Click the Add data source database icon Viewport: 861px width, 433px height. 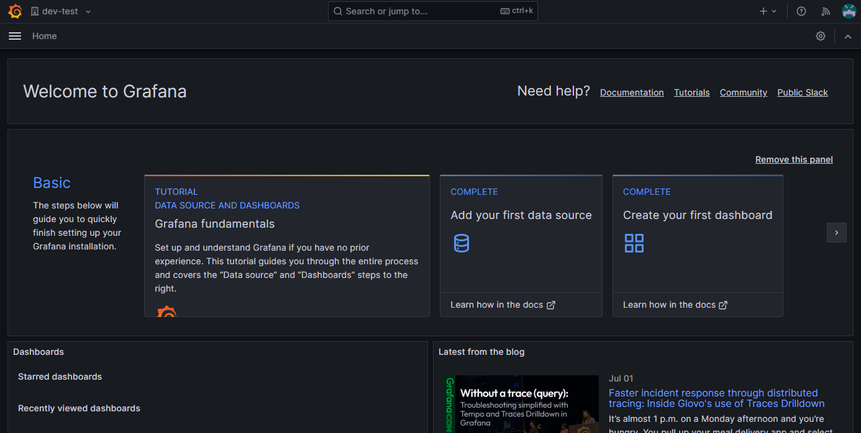click(x=462, y=243)
